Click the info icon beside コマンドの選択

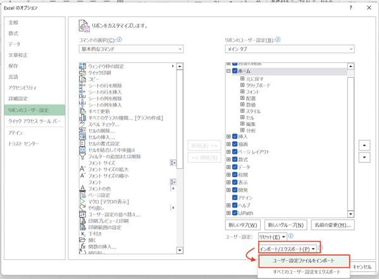coord(119,39)
